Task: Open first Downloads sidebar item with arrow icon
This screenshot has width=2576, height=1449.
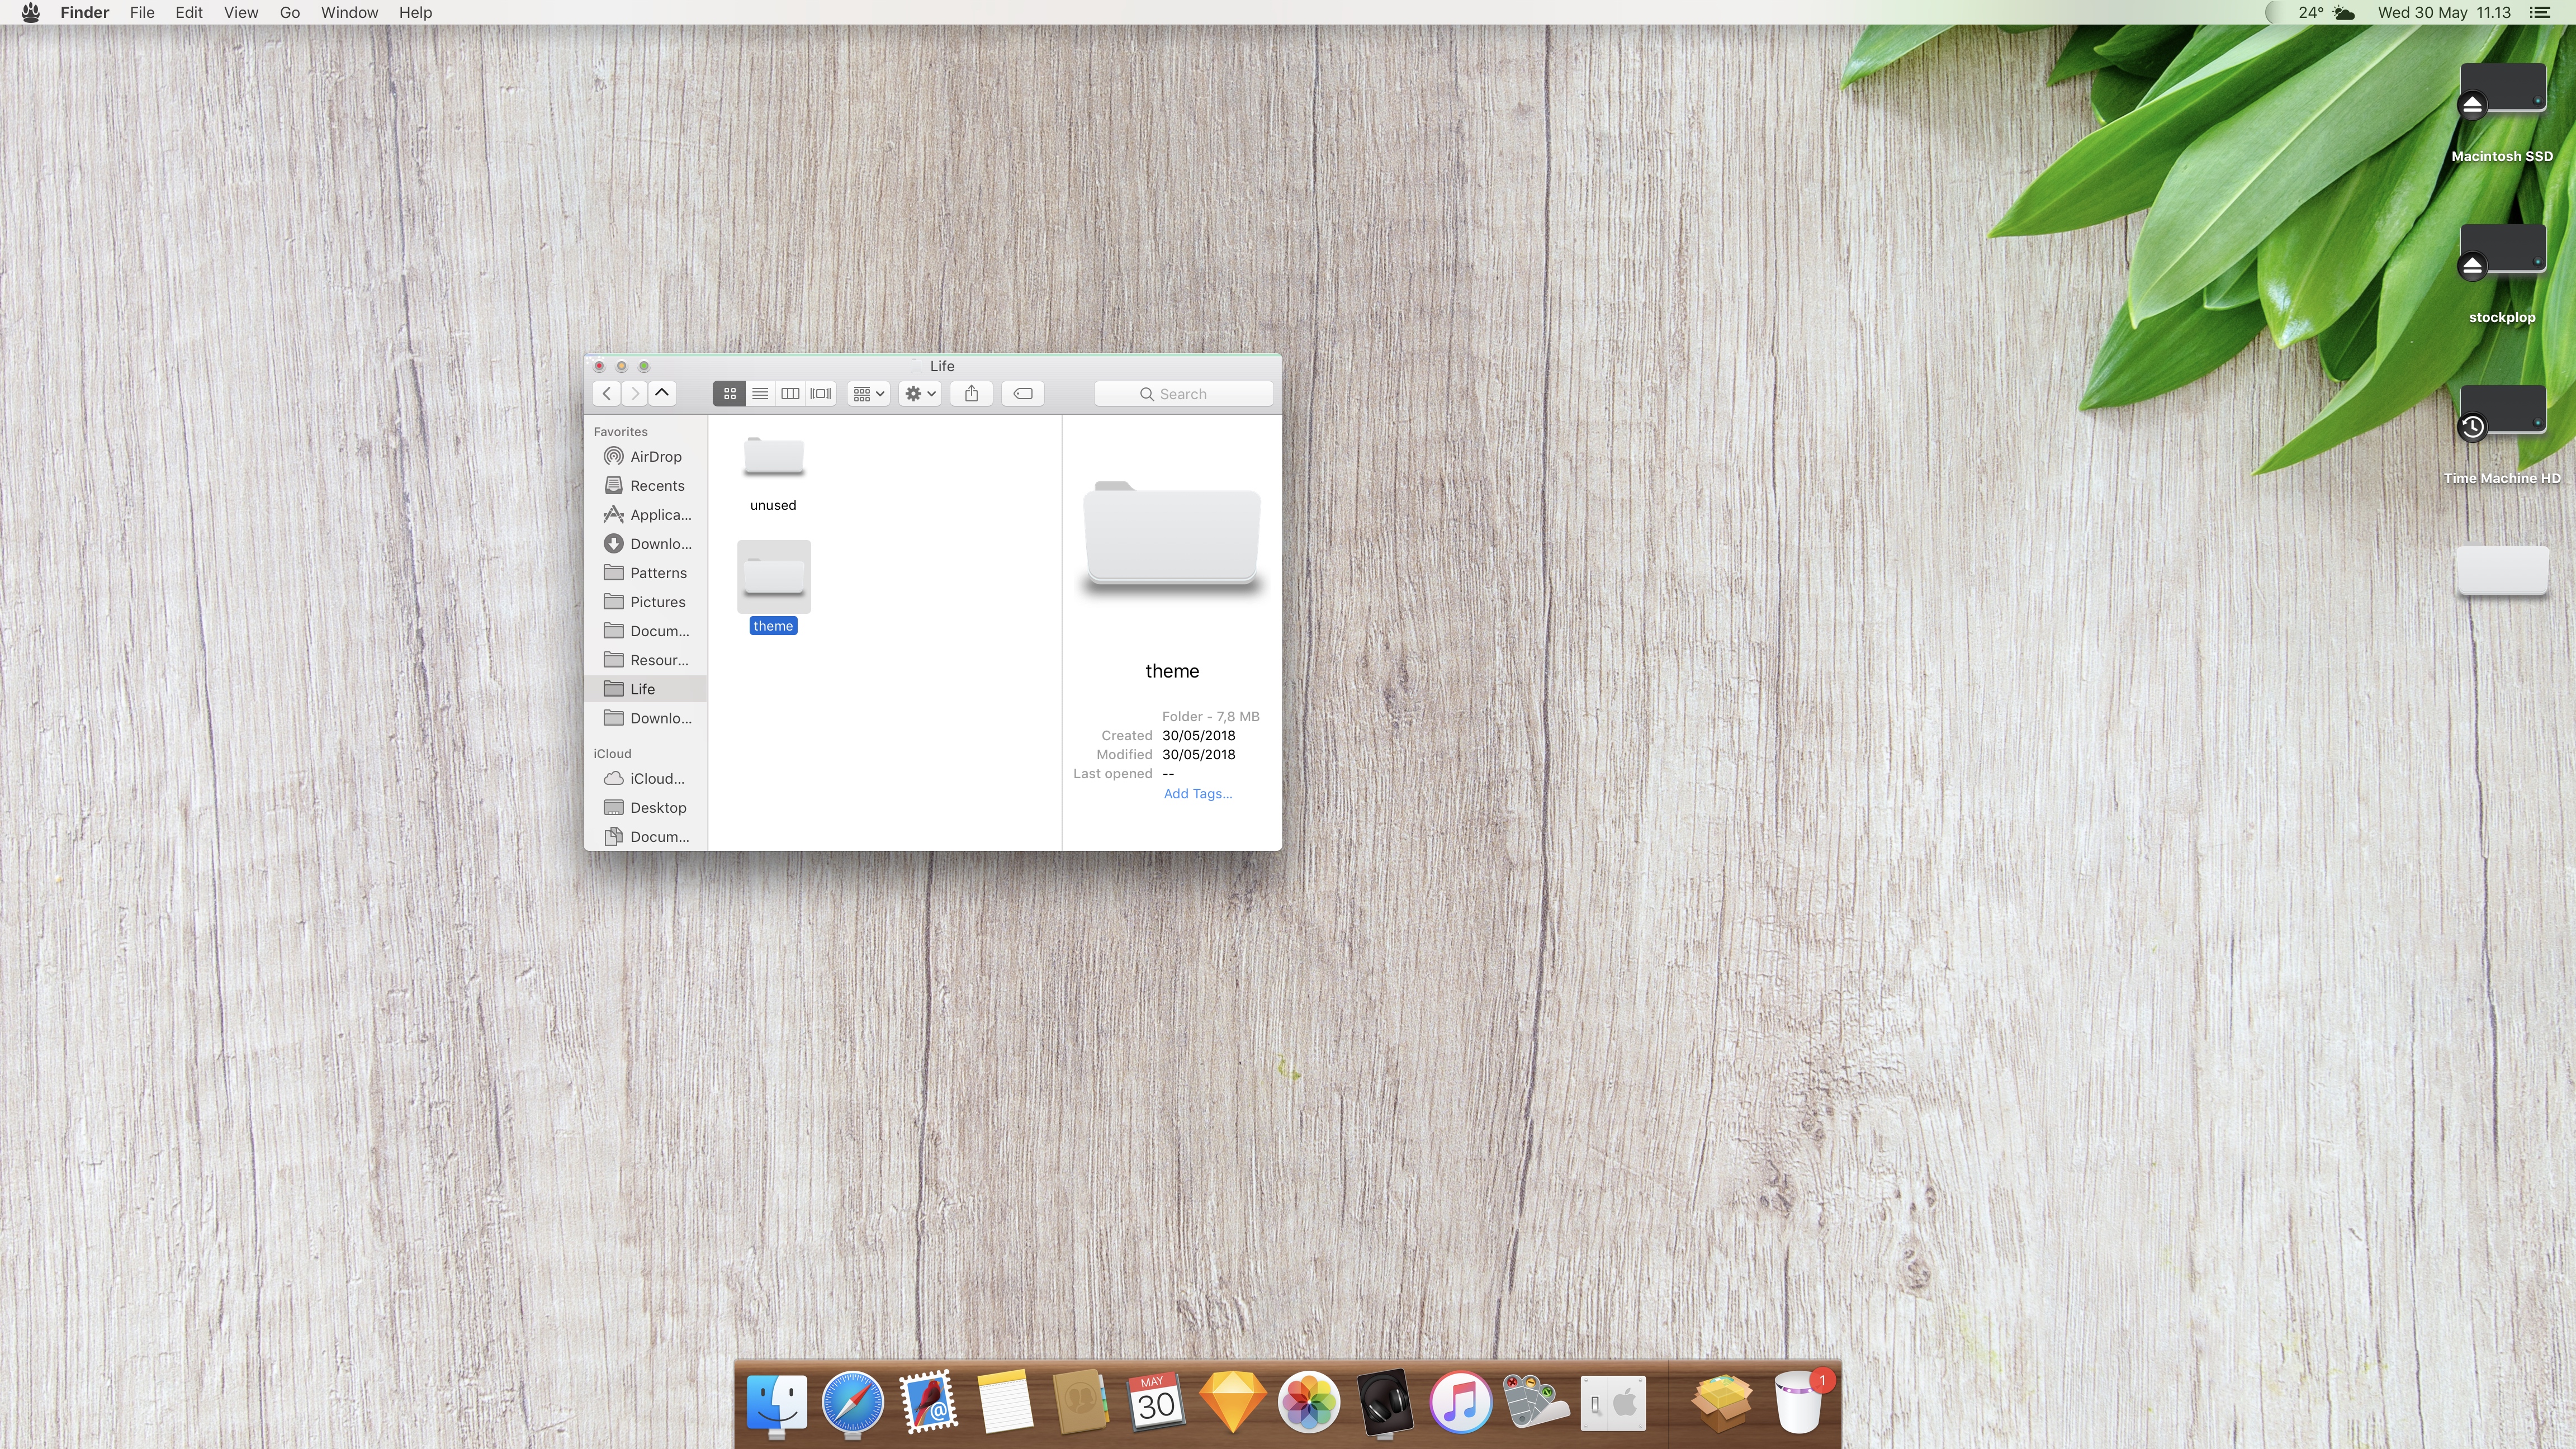Action: [x=645, y=544]
